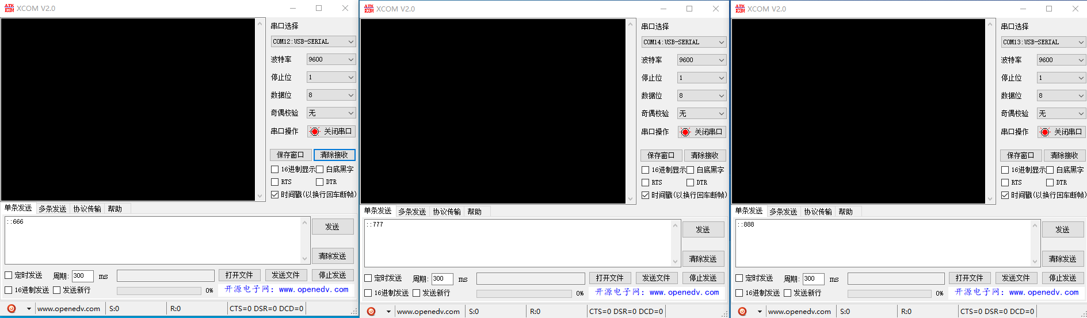Click the red settings icon in COM13 status bar
The image size is (1087, 318).
click(742, 311)
